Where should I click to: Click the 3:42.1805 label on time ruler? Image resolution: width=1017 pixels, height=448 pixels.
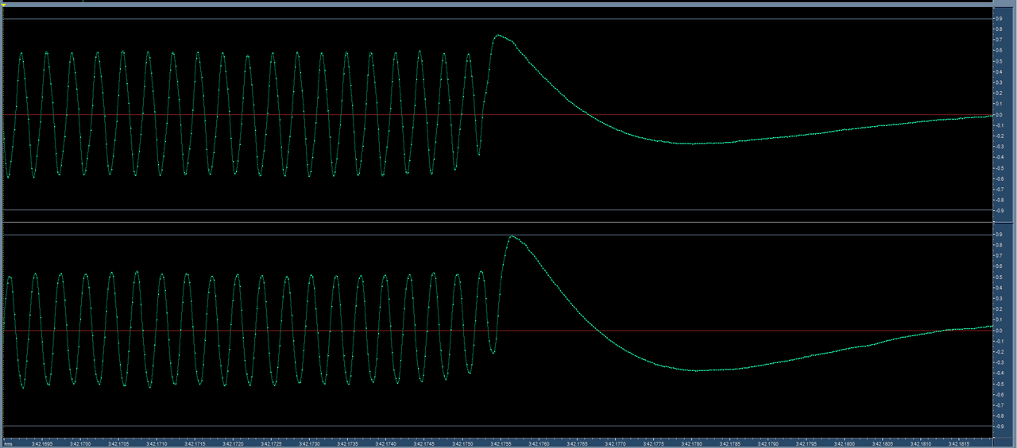[882, 444]
